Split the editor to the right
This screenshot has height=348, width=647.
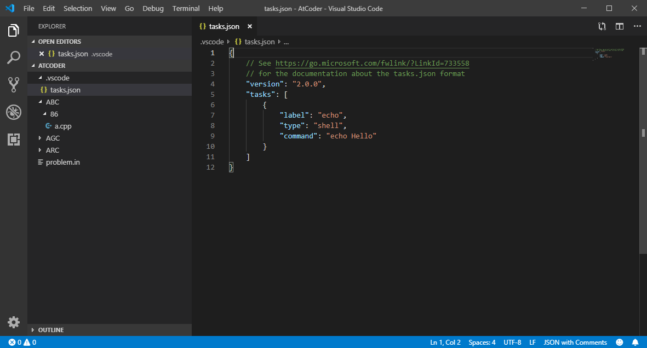click(x=620, y=26)
